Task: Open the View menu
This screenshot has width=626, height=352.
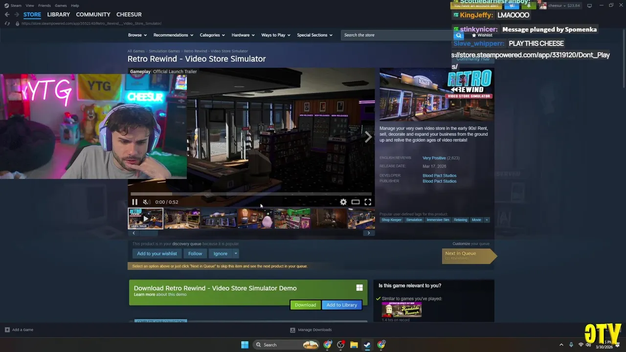Action: coord(30,5)
